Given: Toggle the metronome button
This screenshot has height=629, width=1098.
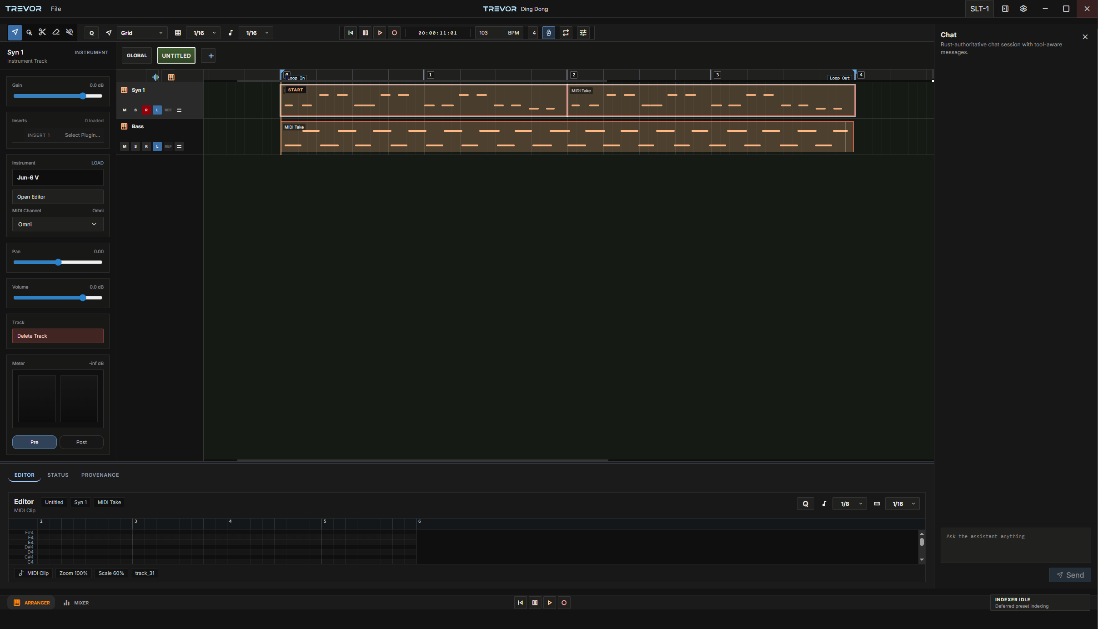Looking at the screenshot, I should (549, 33).
